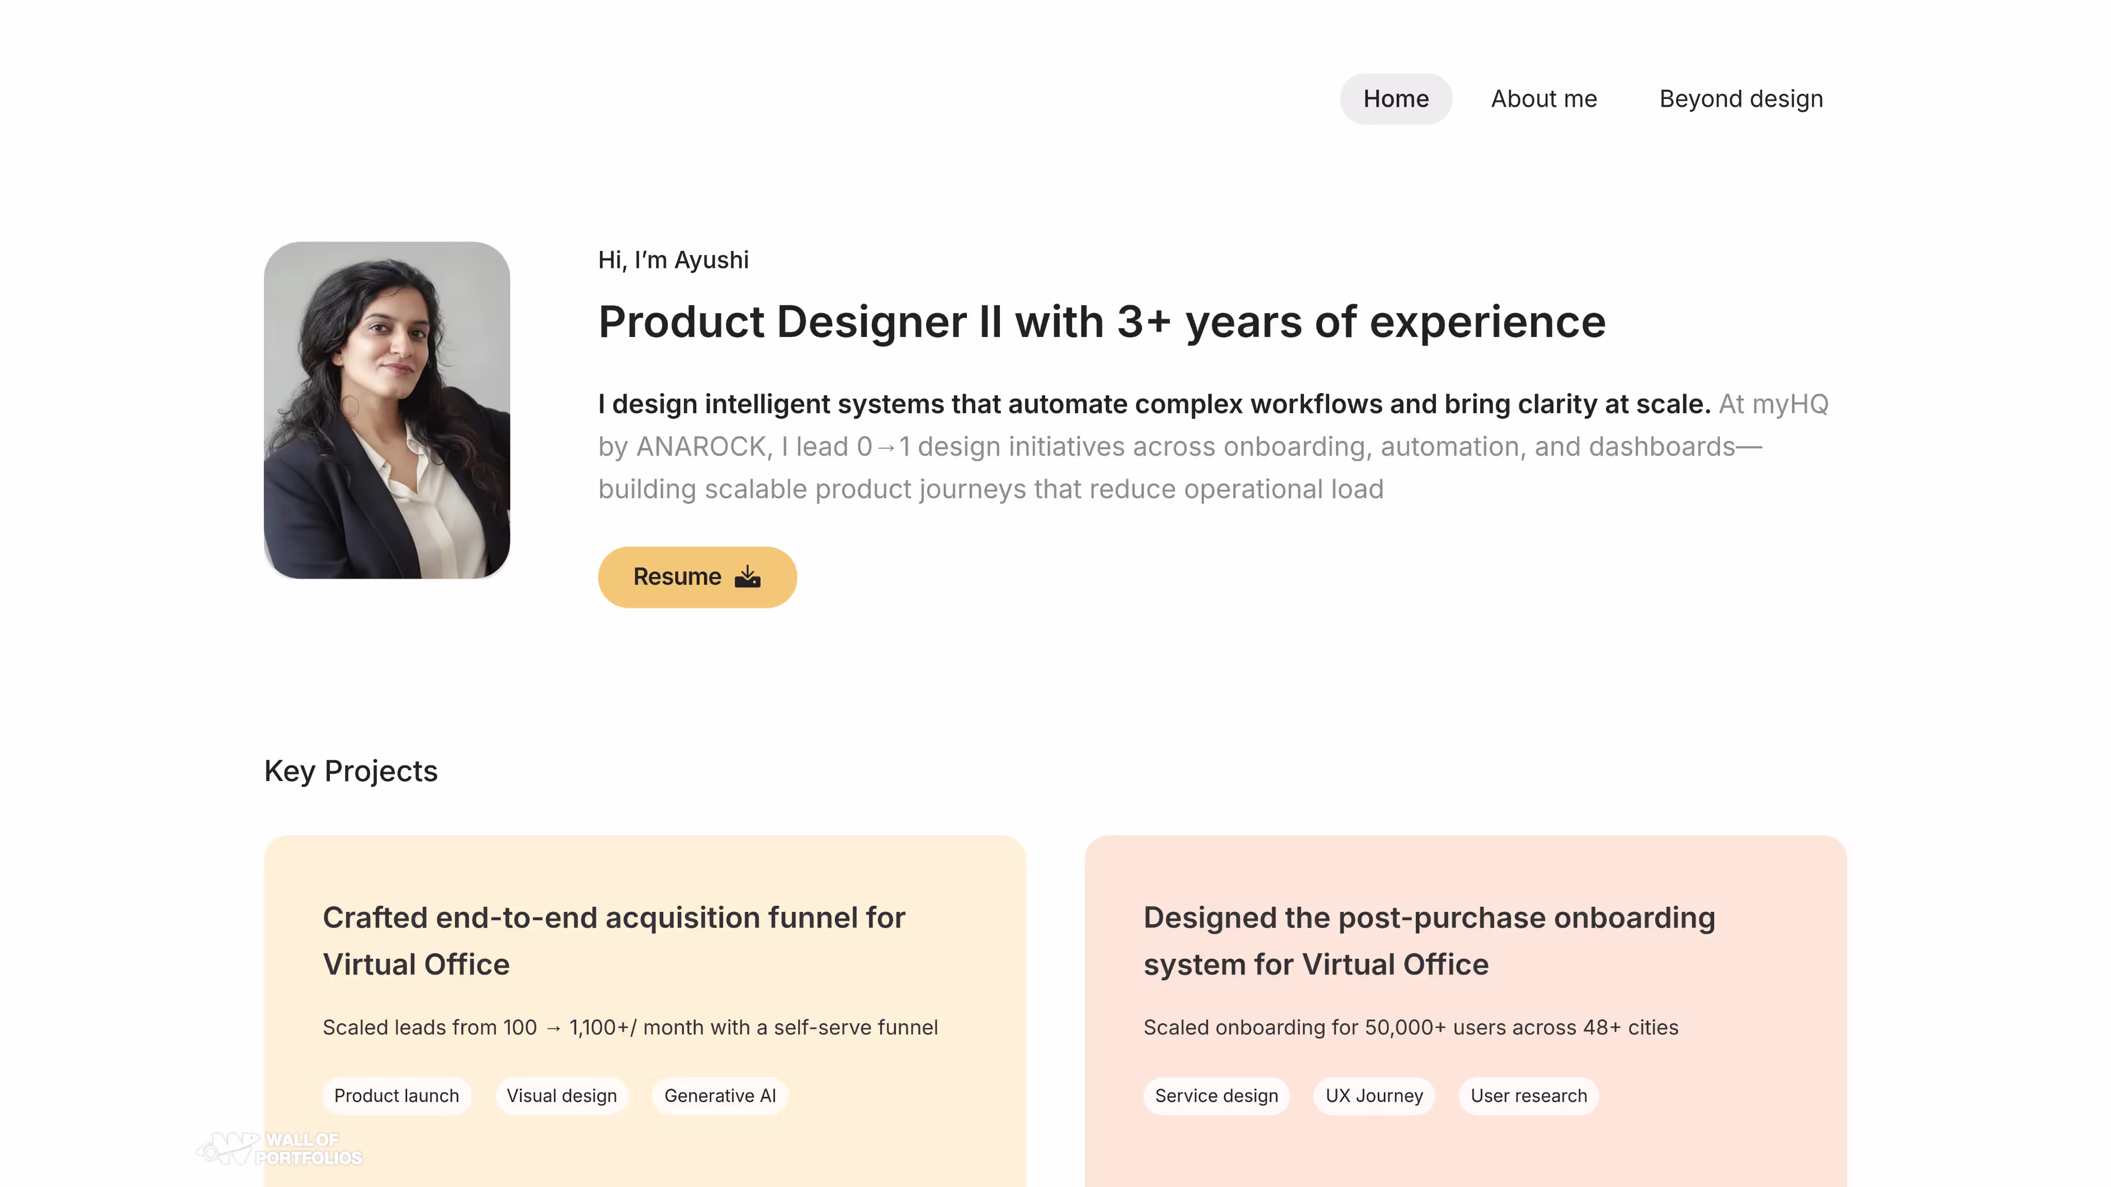Open the Home navigation tab
Viewport: 2111px width, 1187px height.
pos(1396,99)
